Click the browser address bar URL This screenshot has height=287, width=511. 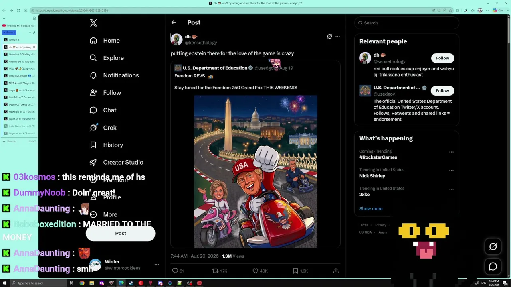pos(72,10)
